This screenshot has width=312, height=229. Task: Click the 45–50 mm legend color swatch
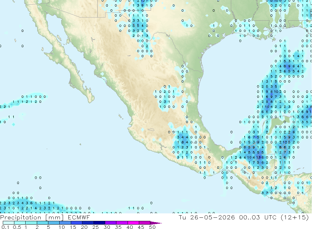(145, 223)
